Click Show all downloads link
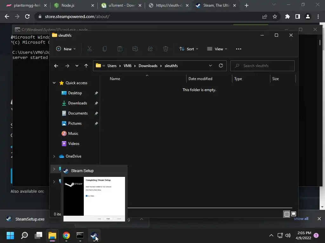This screenshot has width=325, height=243. [301, 219]
